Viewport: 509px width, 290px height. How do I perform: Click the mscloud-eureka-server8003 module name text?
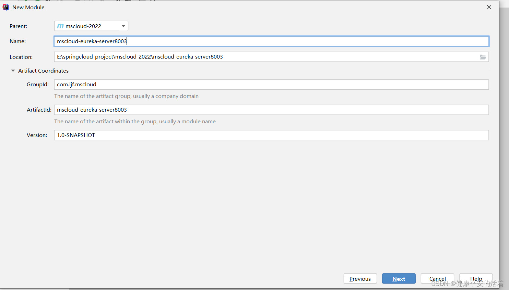(x=92, y=41)
